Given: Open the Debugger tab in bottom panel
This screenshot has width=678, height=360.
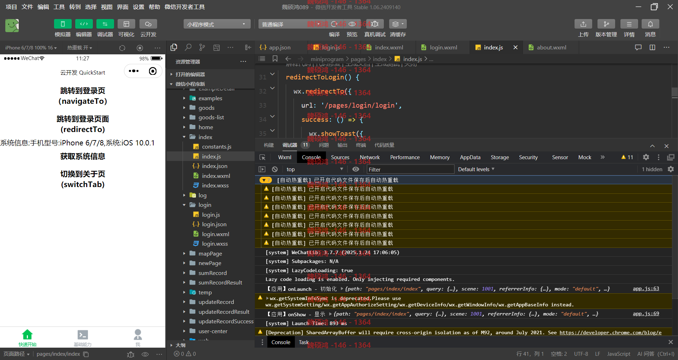Looking at the screenshot, I should [x=290, y=145].
